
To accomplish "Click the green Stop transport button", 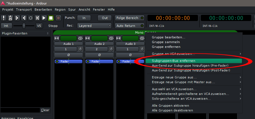I will 51,18.
